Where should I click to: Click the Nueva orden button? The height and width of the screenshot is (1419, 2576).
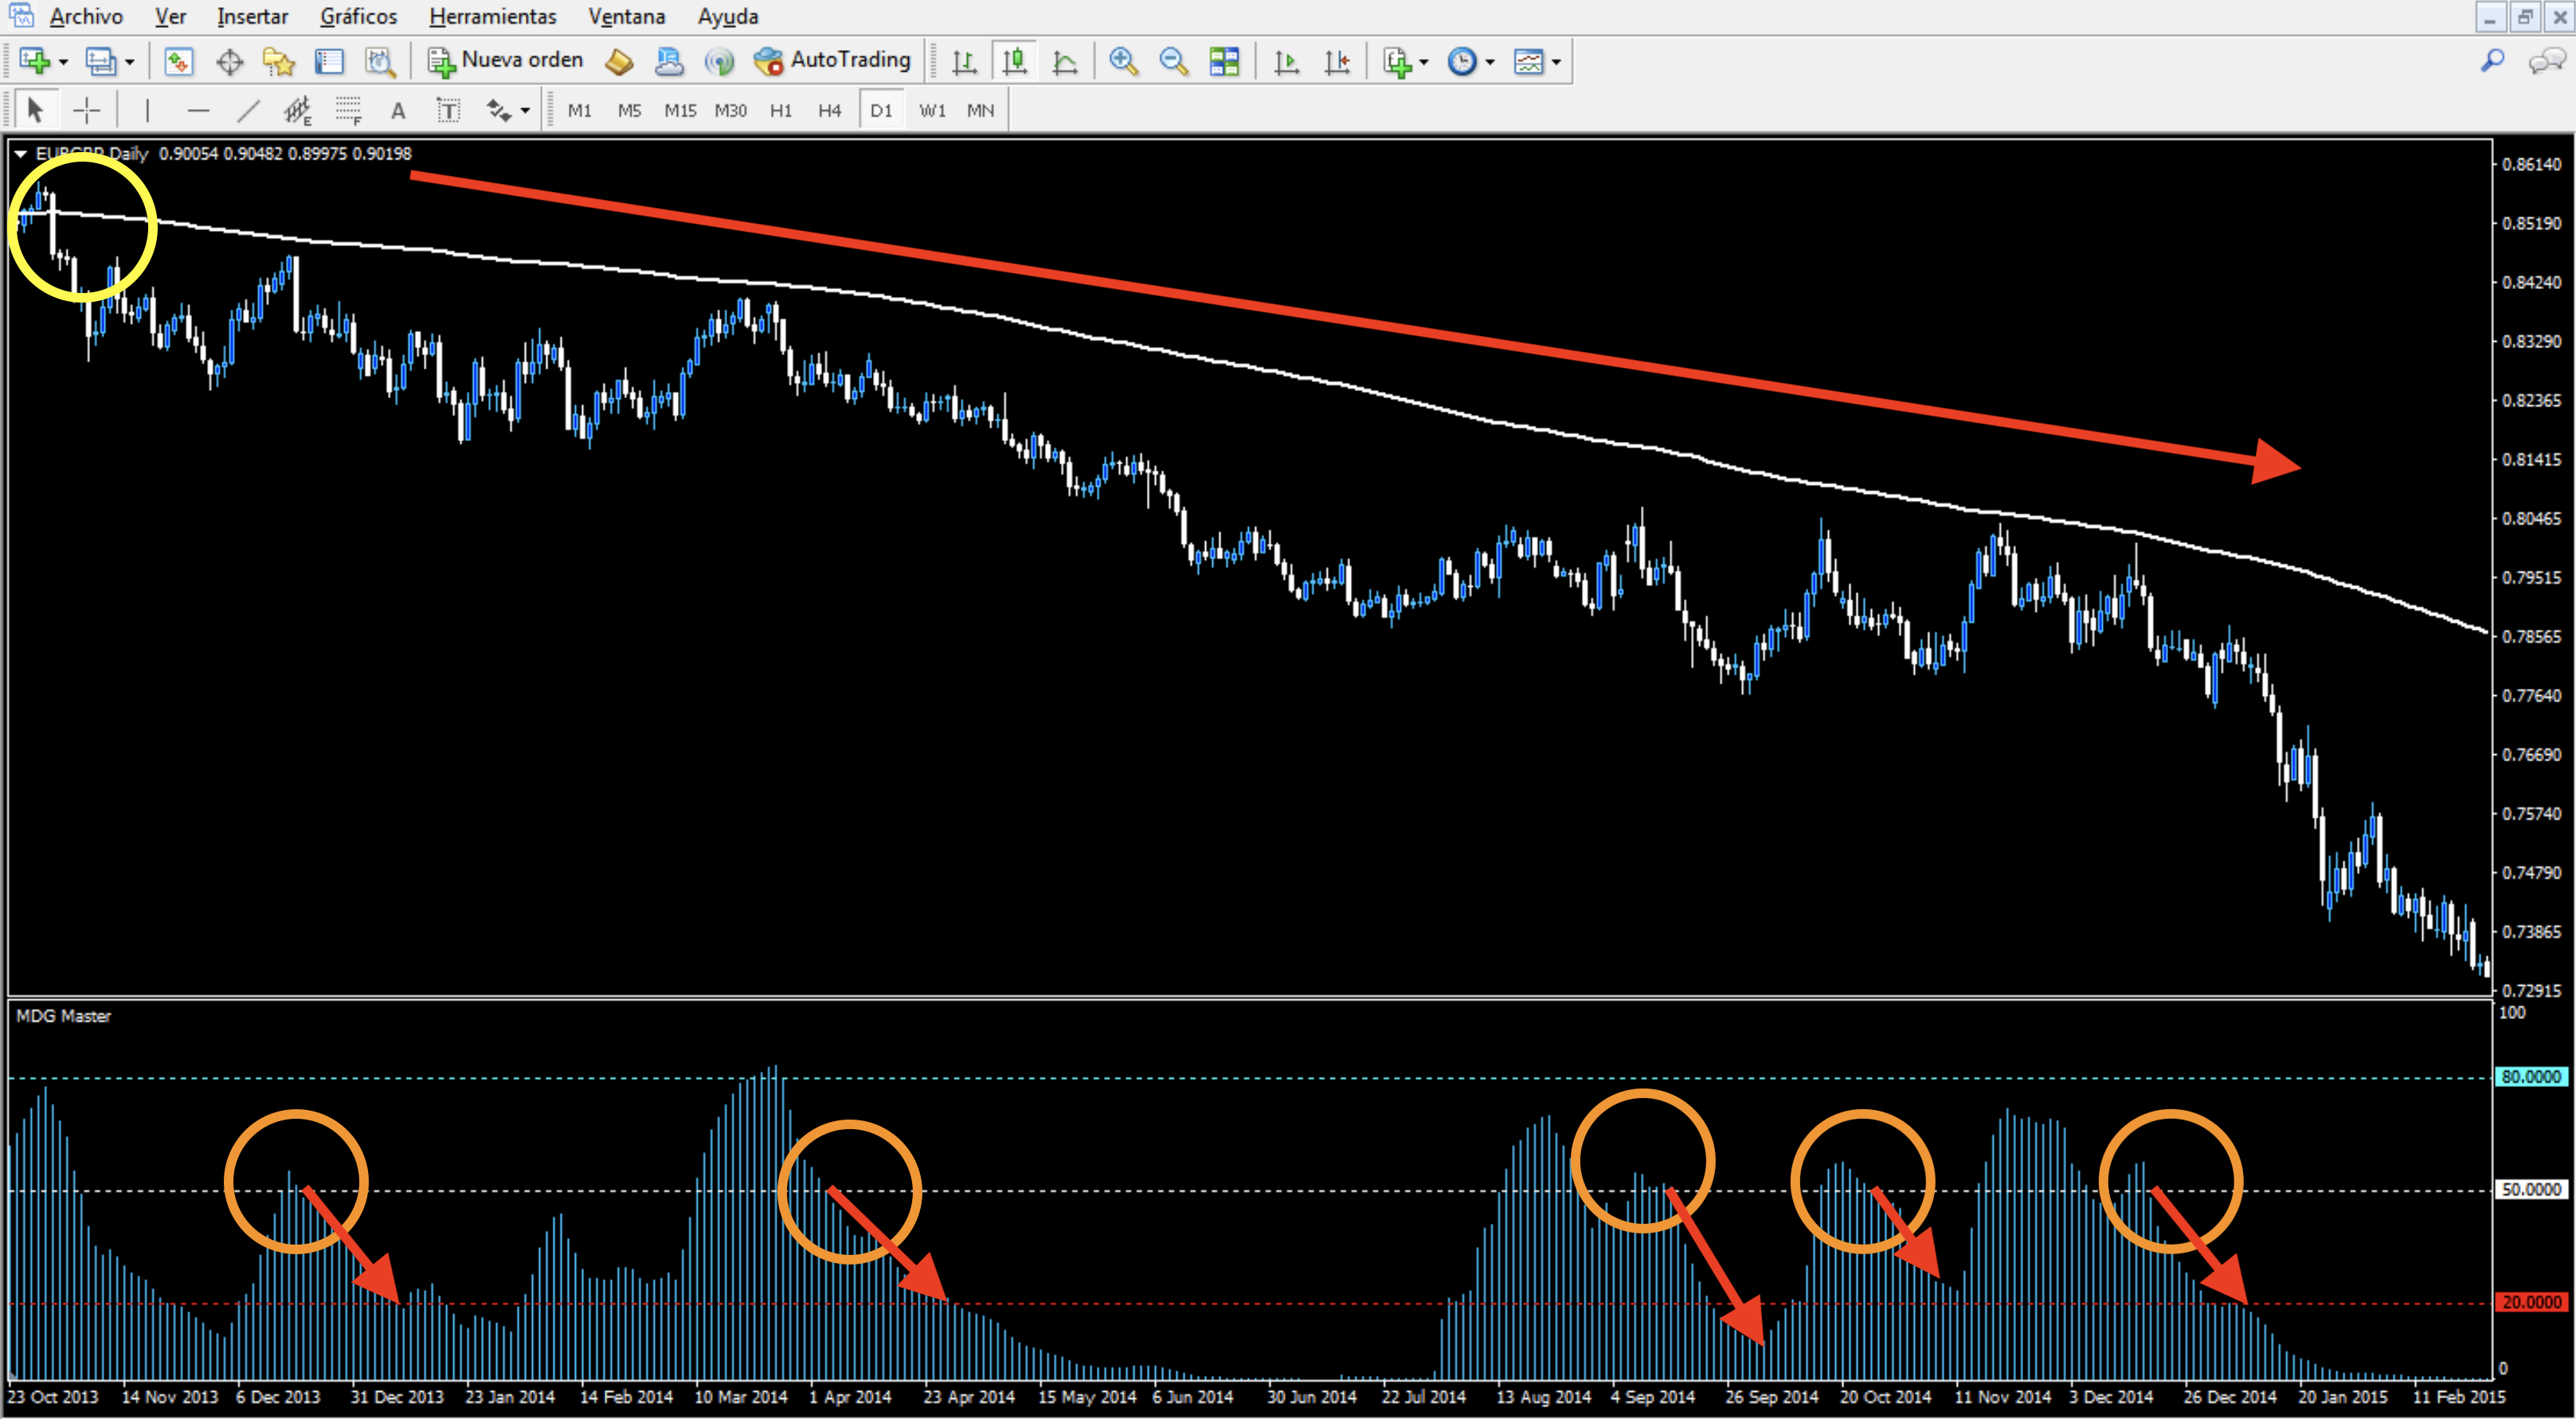pyautogui.click(x=505, y=61)
